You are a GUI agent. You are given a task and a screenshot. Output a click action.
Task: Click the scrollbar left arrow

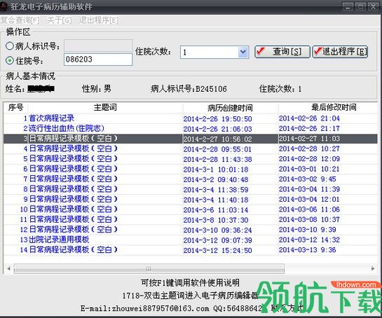[8, 269]
